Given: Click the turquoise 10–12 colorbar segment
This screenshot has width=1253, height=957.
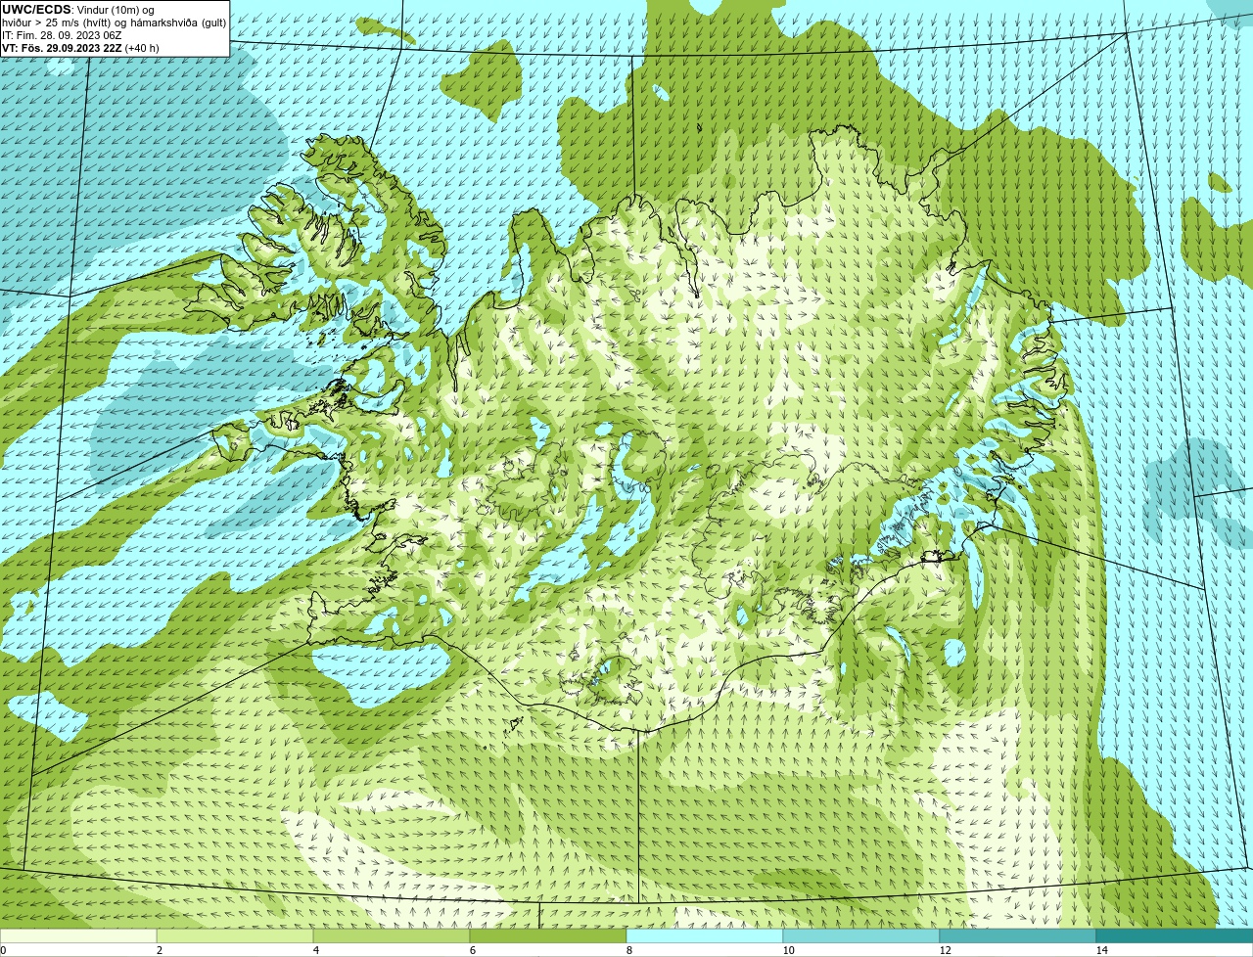Looking at the screenshot, I should point(861,935).
